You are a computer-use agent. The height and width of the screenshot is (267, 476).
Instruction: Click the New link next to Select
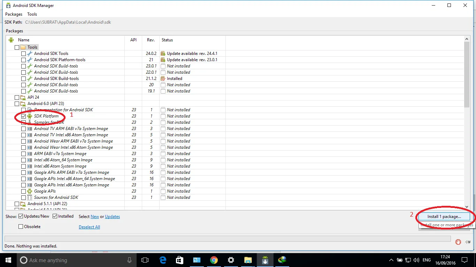tap(95, 217)
